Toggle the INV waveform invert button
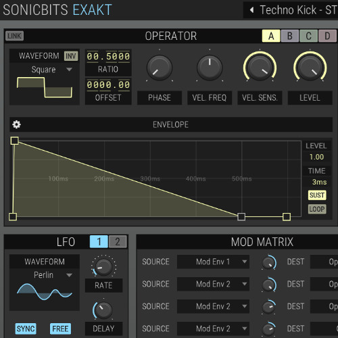338x338 pixels. tap(71, 56)
